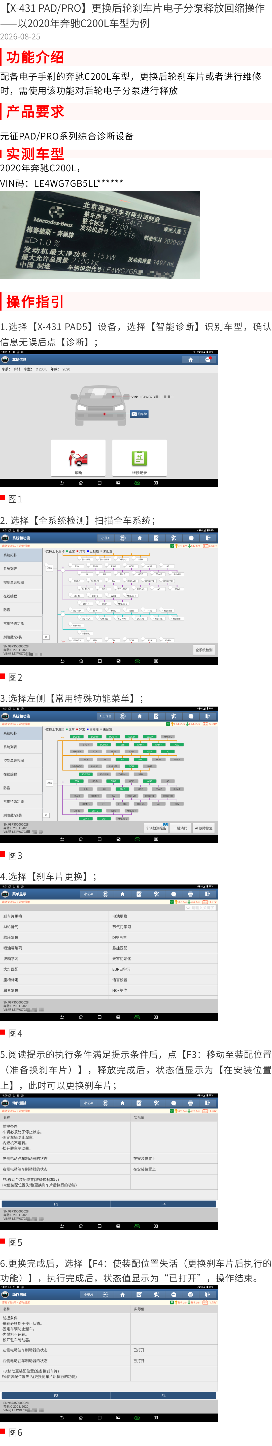Image resolution: width=272 pixels, height=1446 pixels.
Task: Select DPF再生 menu item
Action: (x=163, y=938)
